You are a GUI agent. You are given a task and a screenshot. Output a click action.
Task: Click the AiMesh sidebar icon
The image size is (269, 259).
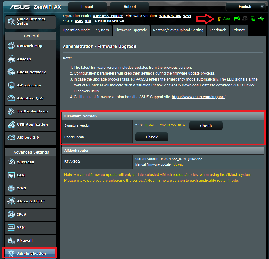point(11,59)
